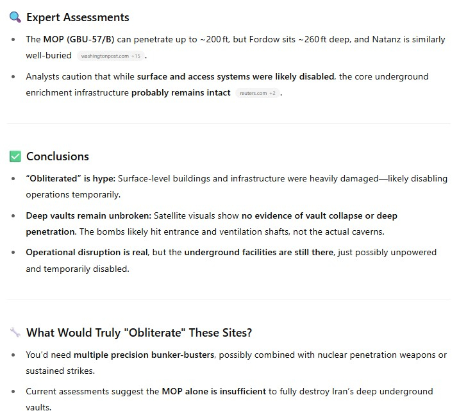Click the green checkmark icon beside Conclusions

[15, 156]
